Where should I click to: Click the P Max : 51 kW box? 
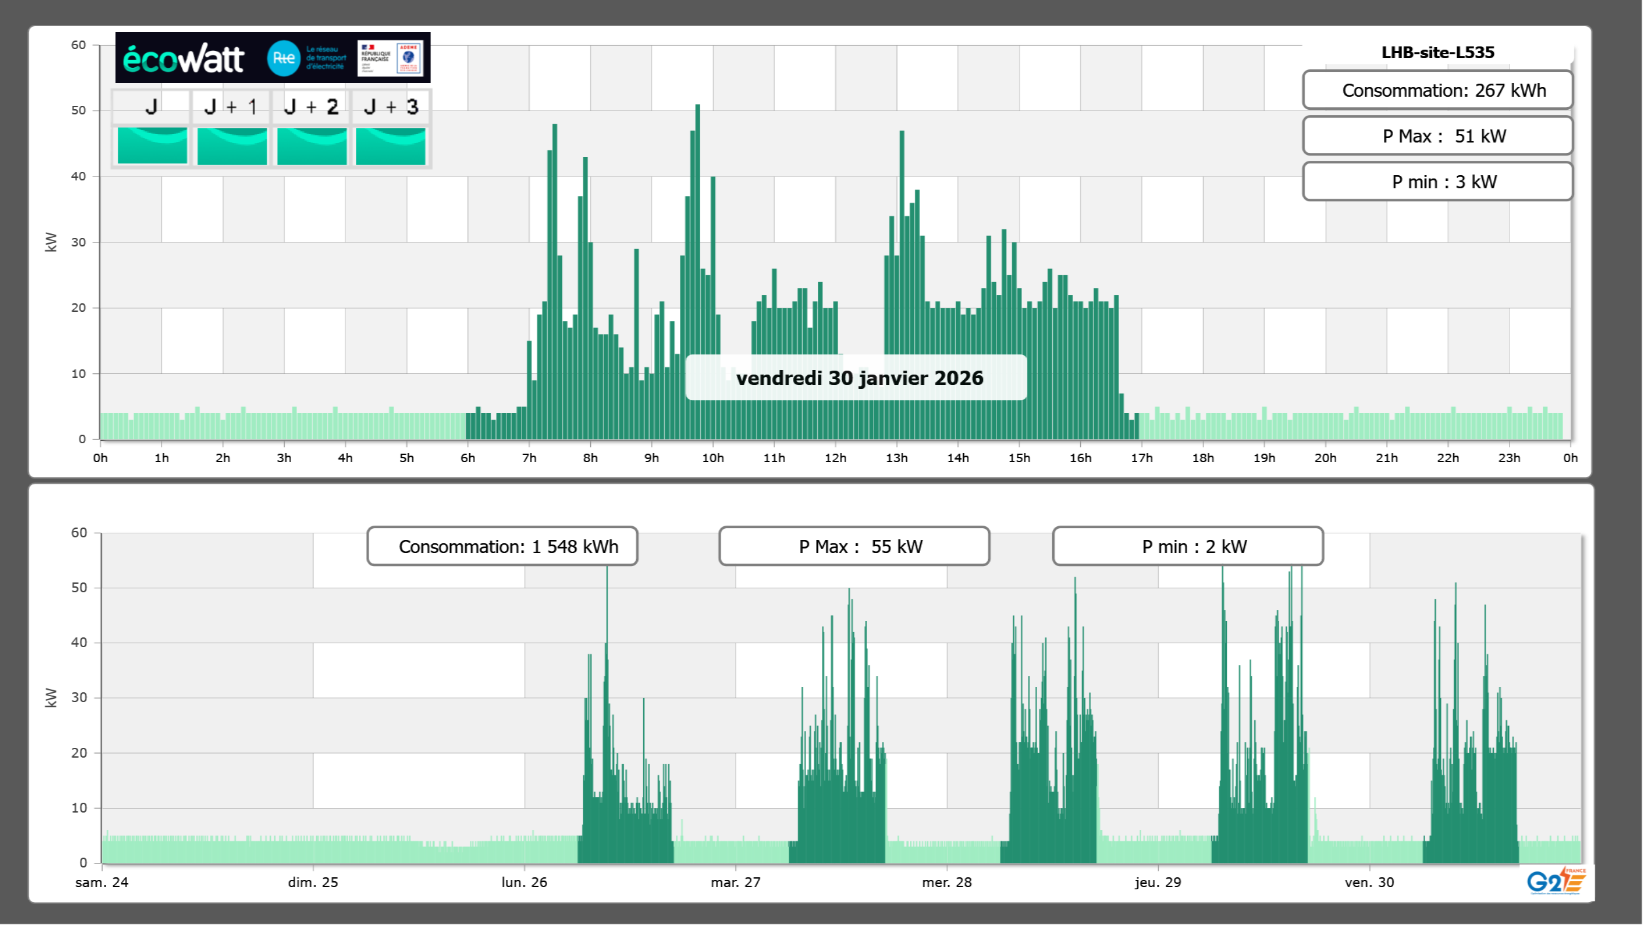coord(1437,136)
